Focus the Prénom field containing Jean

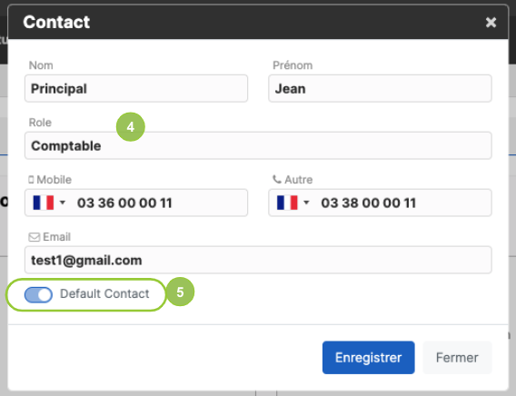pos(380,88)
